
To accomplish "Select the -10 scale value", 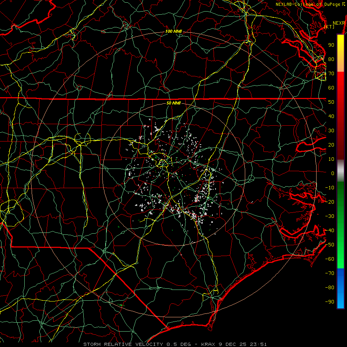I will [x=330, y=188].
